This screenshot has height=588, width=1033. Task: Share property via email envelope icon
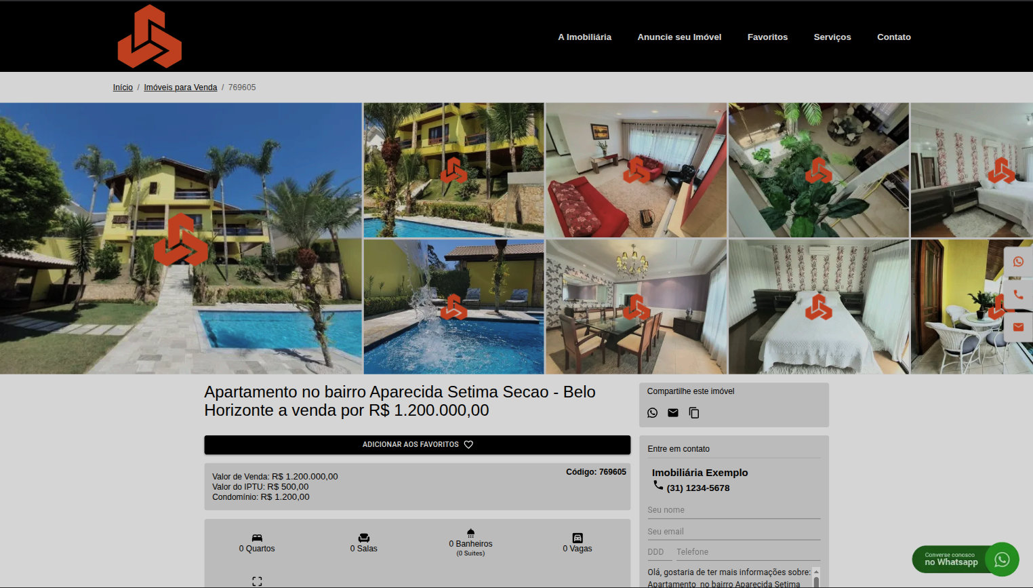[x=673, y=413]
